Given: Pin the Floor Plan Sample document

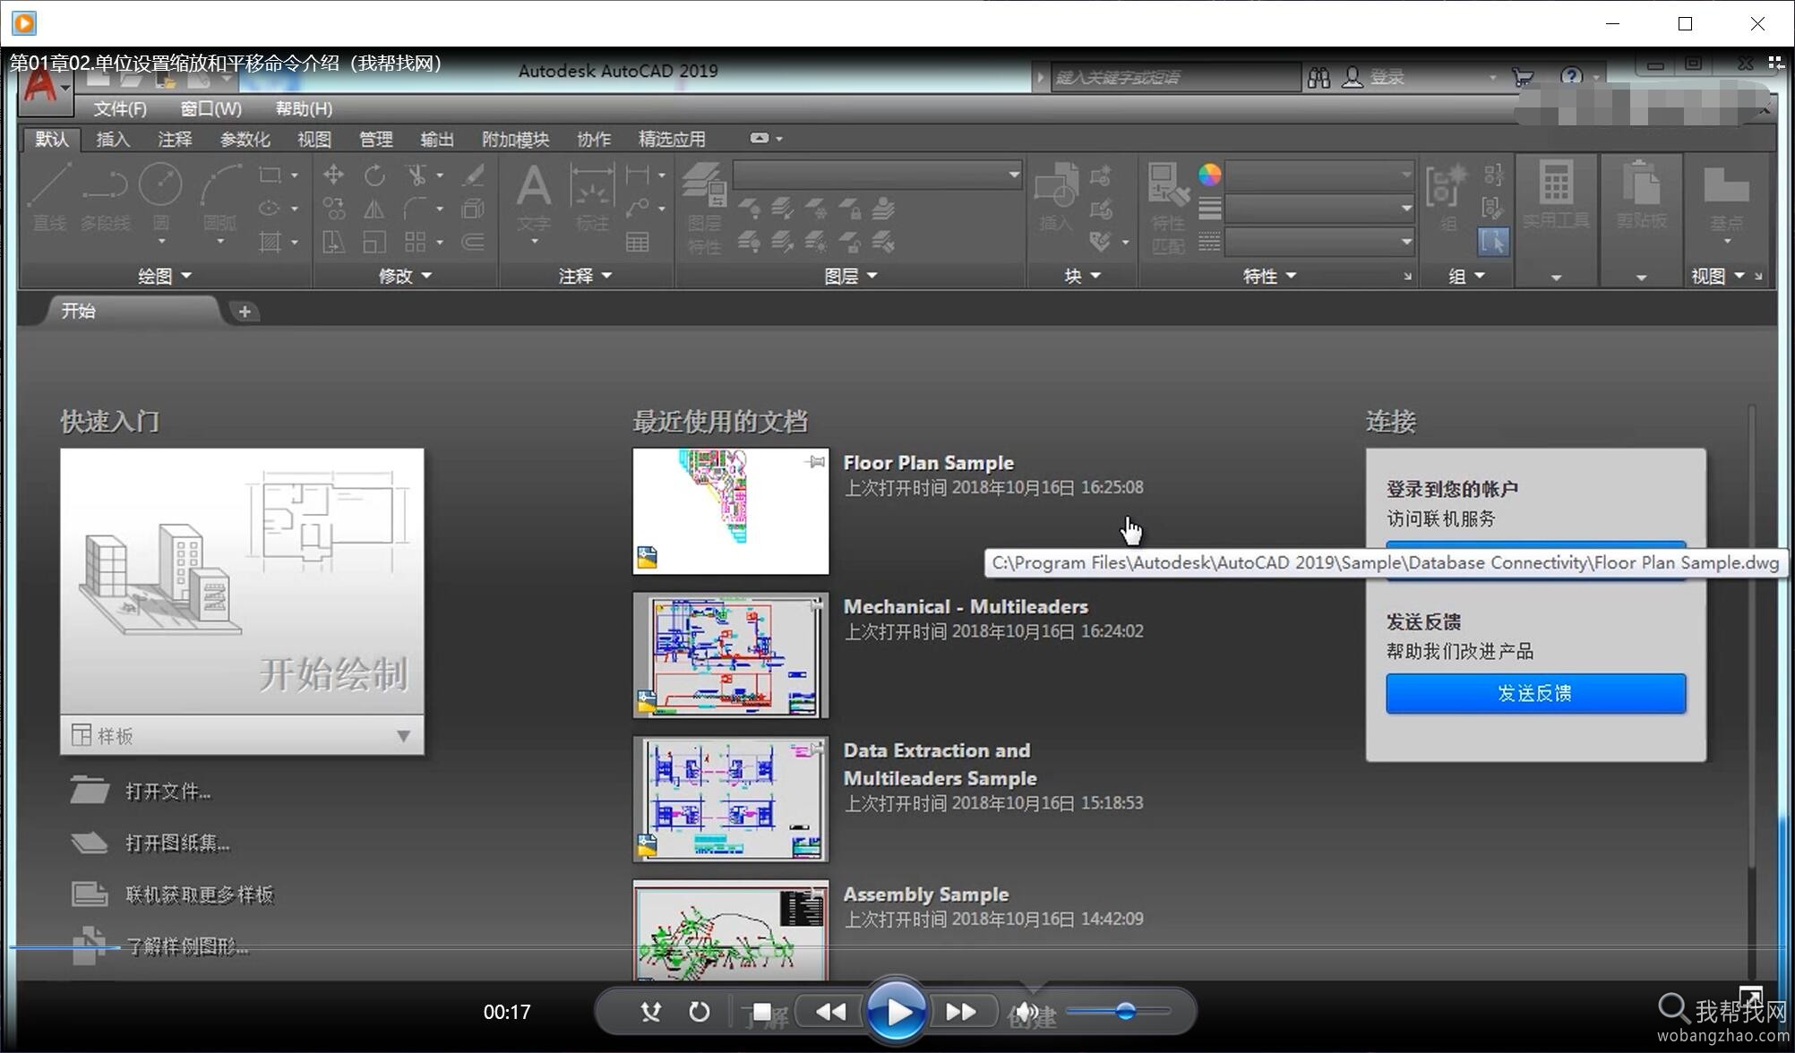Looking at the screenshot, I should 816,462.
